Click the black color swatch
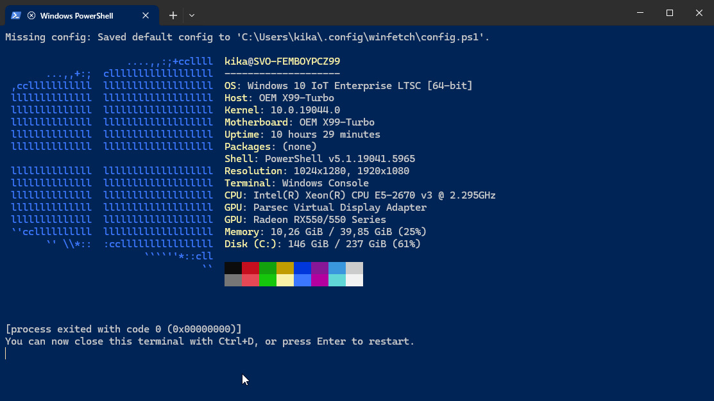This screenshot has width=714, height=401. [233, 268]
